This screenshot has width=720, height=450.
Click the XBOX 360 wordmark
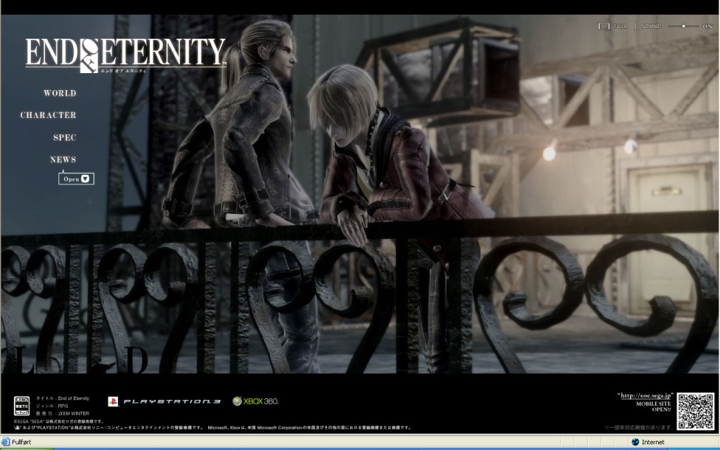pos(261,401)
